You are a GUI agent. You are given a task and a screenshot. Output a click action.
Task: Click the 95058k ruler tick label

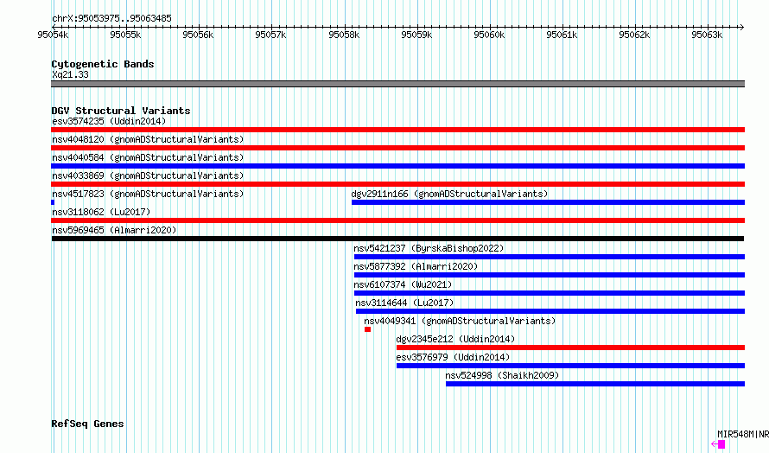344,35
